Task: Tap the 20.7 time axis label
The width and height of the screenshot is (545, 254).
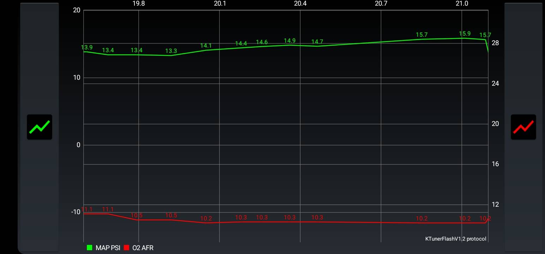Action: click(381, 4)
